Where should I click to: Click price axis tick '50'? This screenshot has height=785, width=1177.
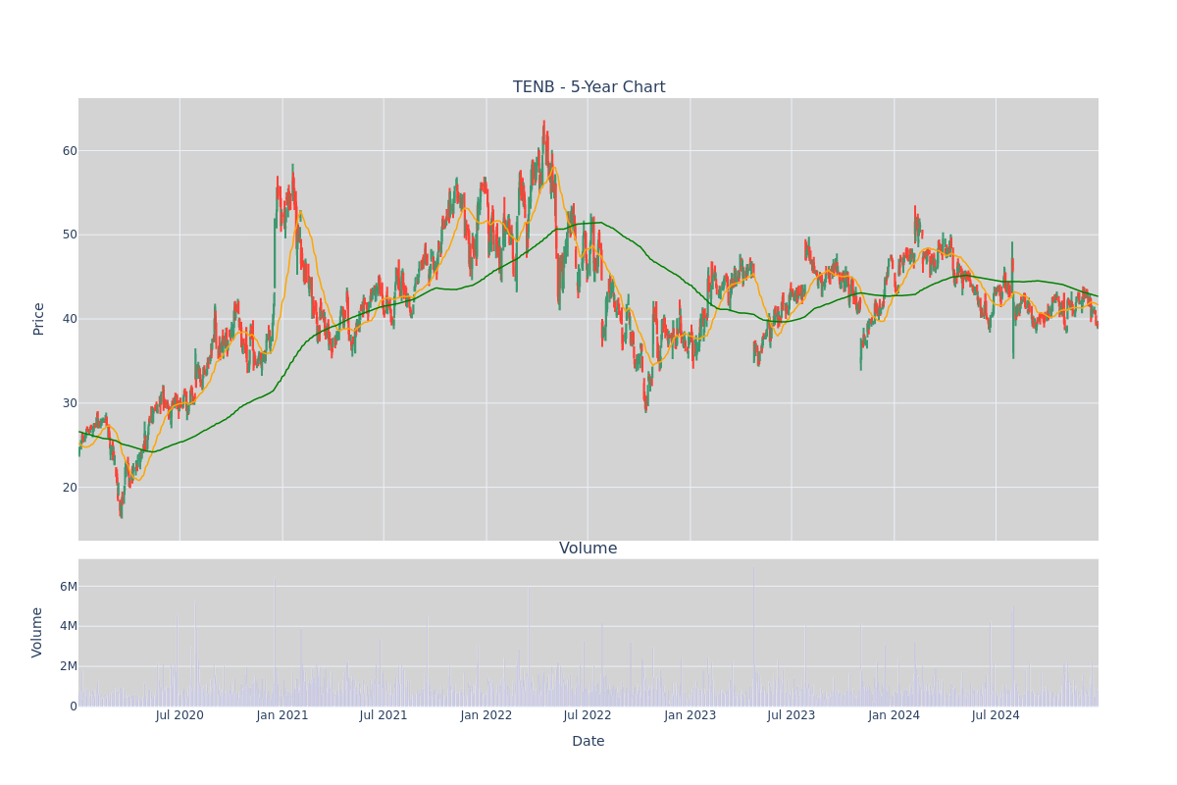click(x=70, y=235)
